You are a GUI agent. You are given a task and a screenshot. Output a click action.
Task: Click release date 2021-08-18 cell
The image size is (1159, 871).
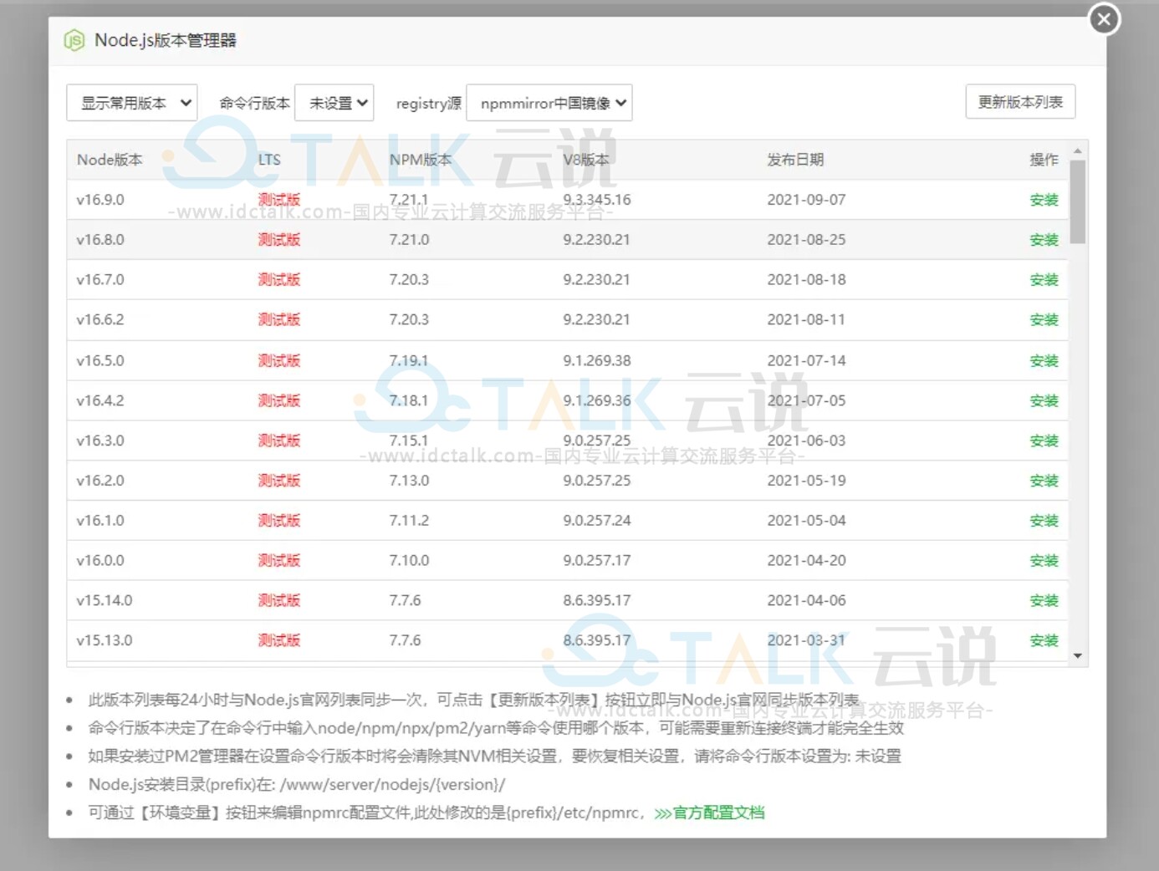pyautogui.click(x=806, y=280)
